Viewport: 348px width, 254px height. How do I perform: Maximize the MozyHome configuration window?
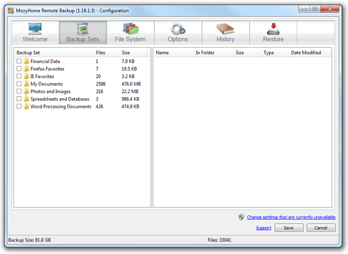point(315,9)
